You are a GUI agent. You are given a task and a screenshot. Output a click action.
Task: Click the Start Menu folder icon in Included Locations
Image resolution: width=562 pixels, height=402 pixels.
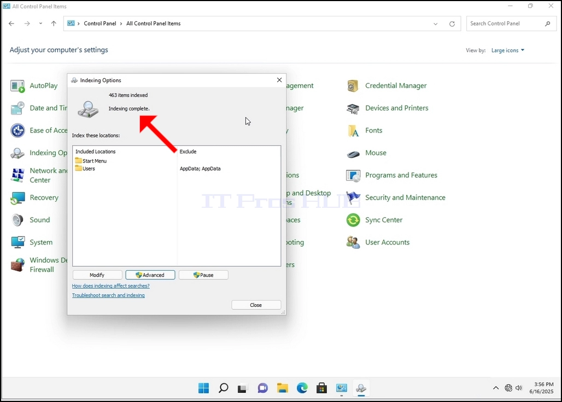pyautogui.click(x=79, y=161)
